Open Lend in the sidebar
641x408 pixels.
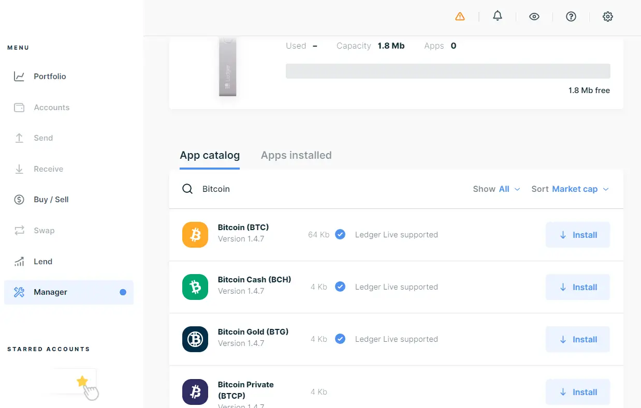point(69,262)
